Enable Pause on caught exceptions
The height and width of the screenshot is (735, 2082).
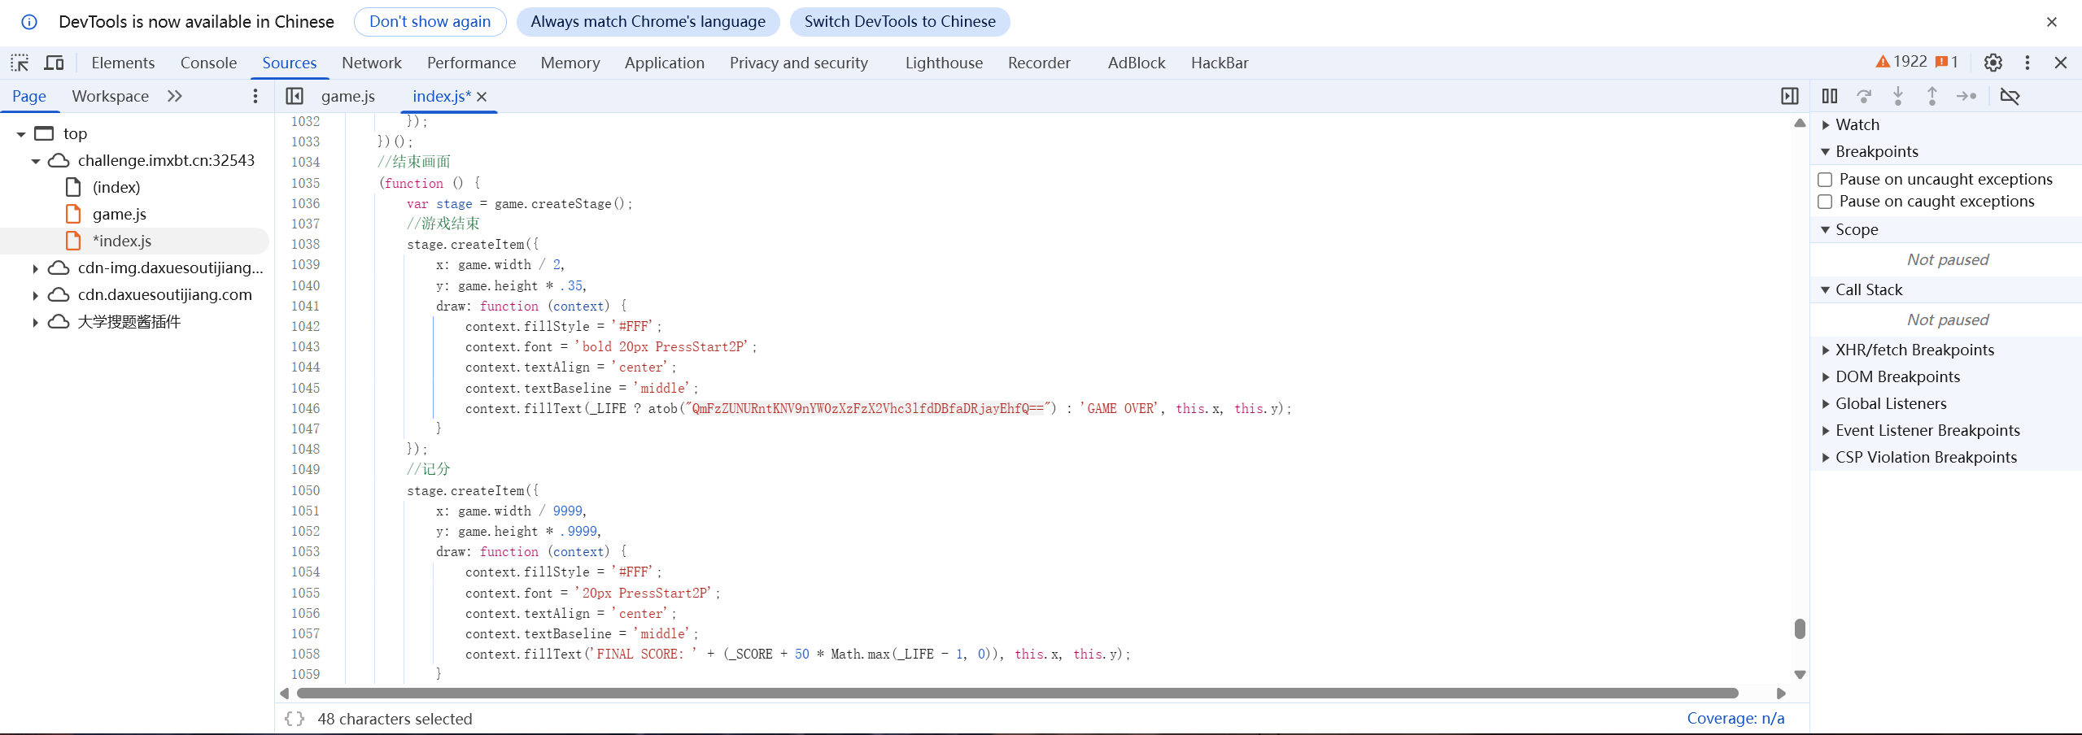pyautogui.click(x=1825, y=202)
